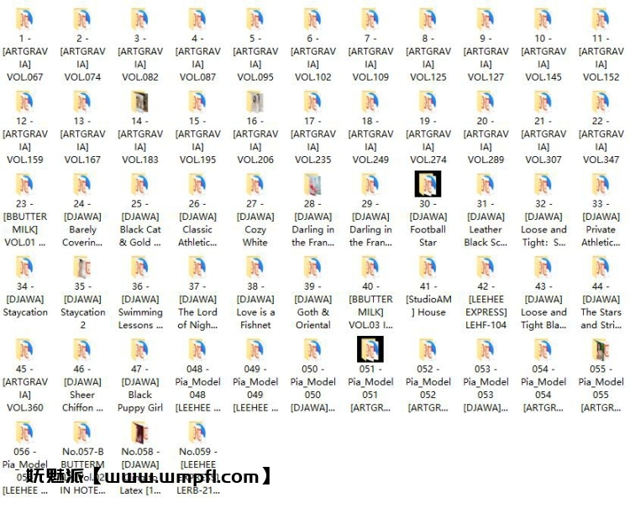This screenshot has width=630, height=508.
Task: Click folder icon of 22 - [ARTGRAVIA] VOL.347
Action: coord(601,102)
